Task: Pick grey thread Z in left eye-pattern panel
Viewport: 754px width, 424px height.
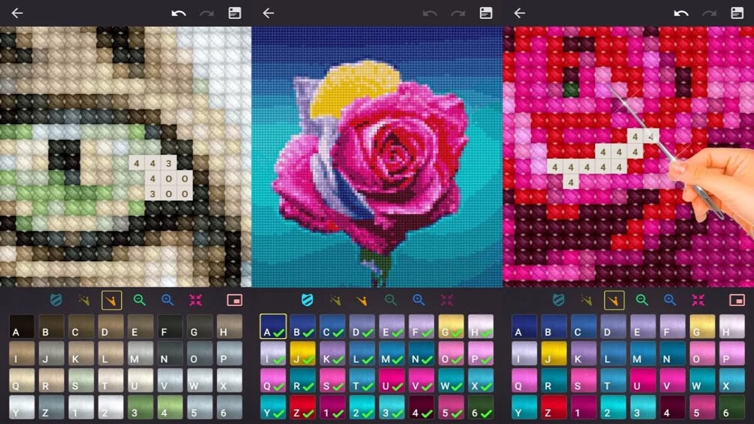Action: [x=52, y=407]
